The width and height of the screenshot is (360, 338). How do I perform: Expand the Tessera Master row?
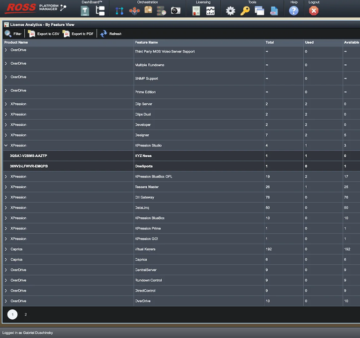click(x=6, y=187)
